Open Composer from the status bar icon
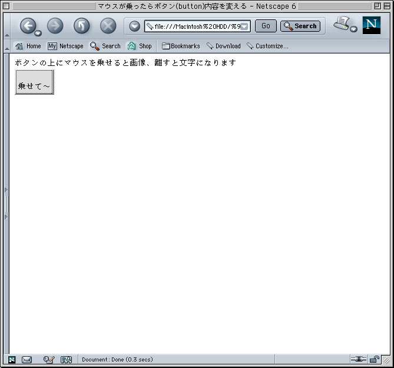This screenshot has width=394, height=368. pyautogui.click(x=49, y=359)
